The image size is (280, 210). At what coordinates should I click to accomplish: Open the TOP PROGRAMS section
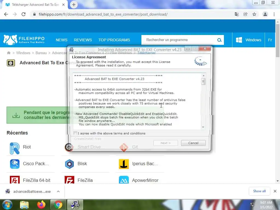coord(114,40)
